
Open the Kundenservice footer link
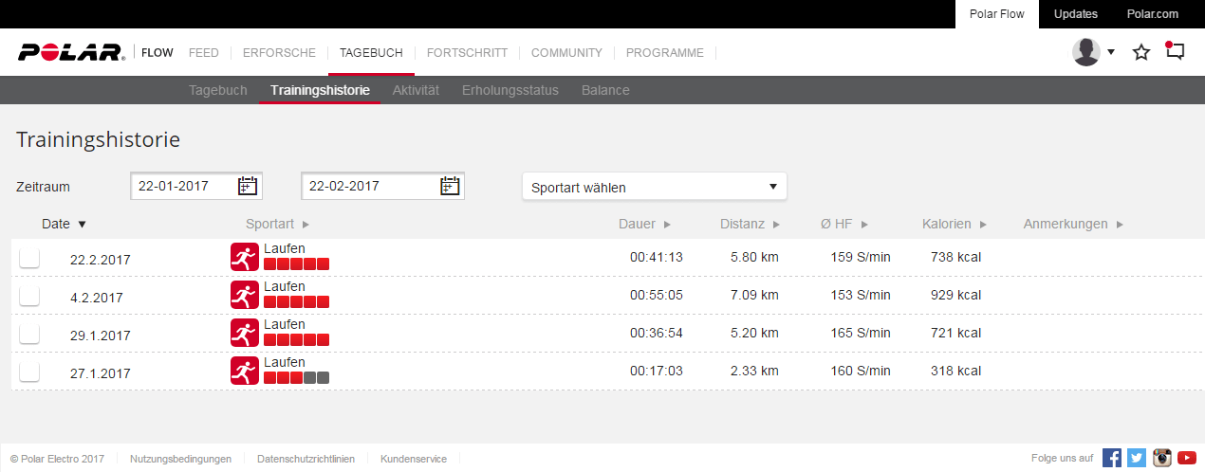(x=414, y=459)
